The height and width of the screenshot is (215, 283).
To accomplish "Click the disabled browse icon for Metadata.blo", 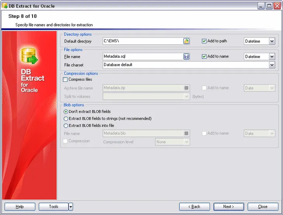I will point(186,134).
